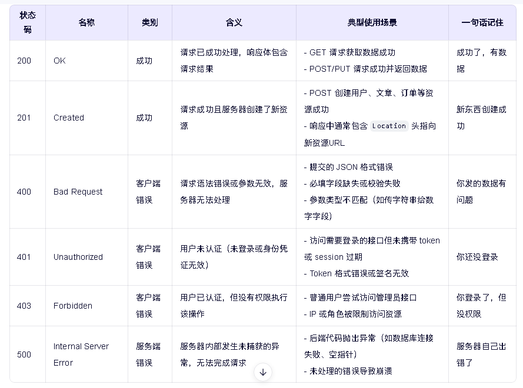Viewport: 523px width, 388px height.
Task: Click the 类别 column header
Action: coord(149,22)
